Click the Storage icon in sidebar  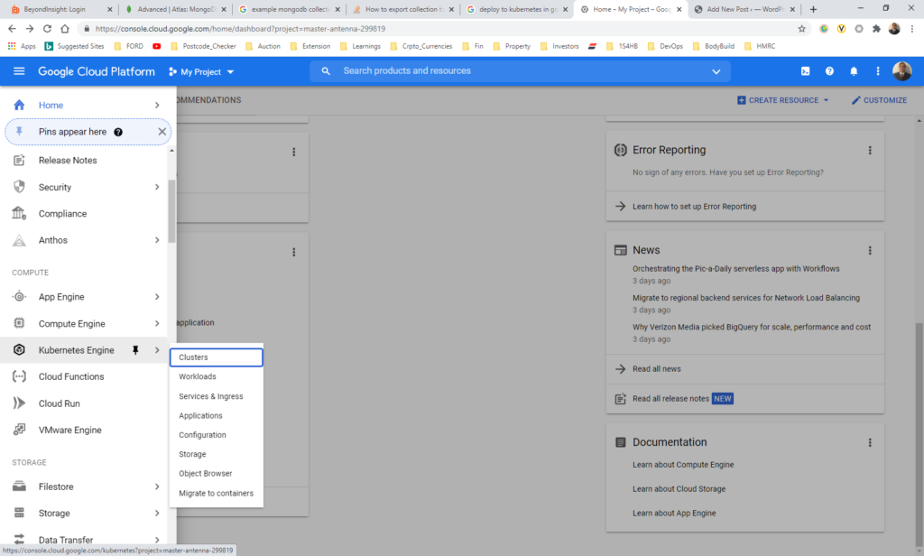[x=19, y=513]
